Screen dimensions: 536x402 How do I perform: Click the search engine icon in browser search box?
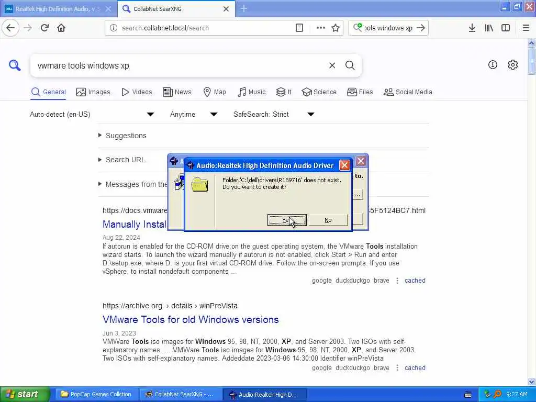358,27
